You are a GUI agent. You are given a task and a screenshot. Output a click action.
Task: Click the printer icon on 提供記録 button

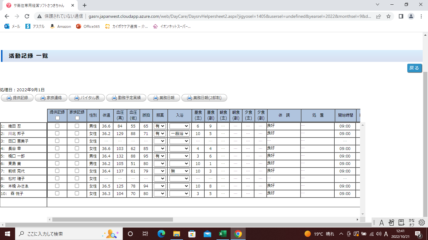(x=9, y=98)
